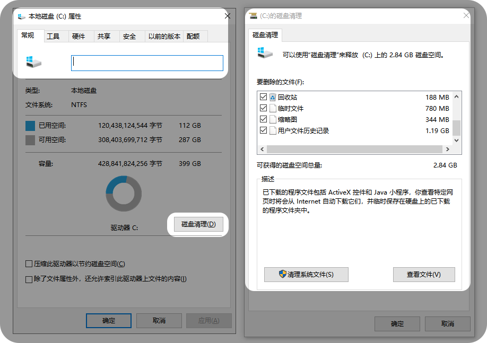Click the shield icon on the 清理系统文件 button
The height and width of the screenshot is (343, 487).
point(282,274)
